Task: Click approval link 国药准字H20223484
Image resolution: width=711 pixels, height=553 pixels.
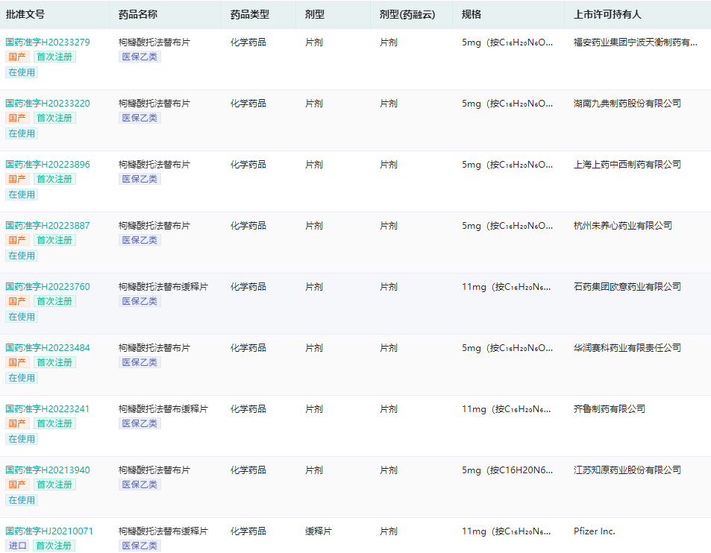Action: (48, 348)
